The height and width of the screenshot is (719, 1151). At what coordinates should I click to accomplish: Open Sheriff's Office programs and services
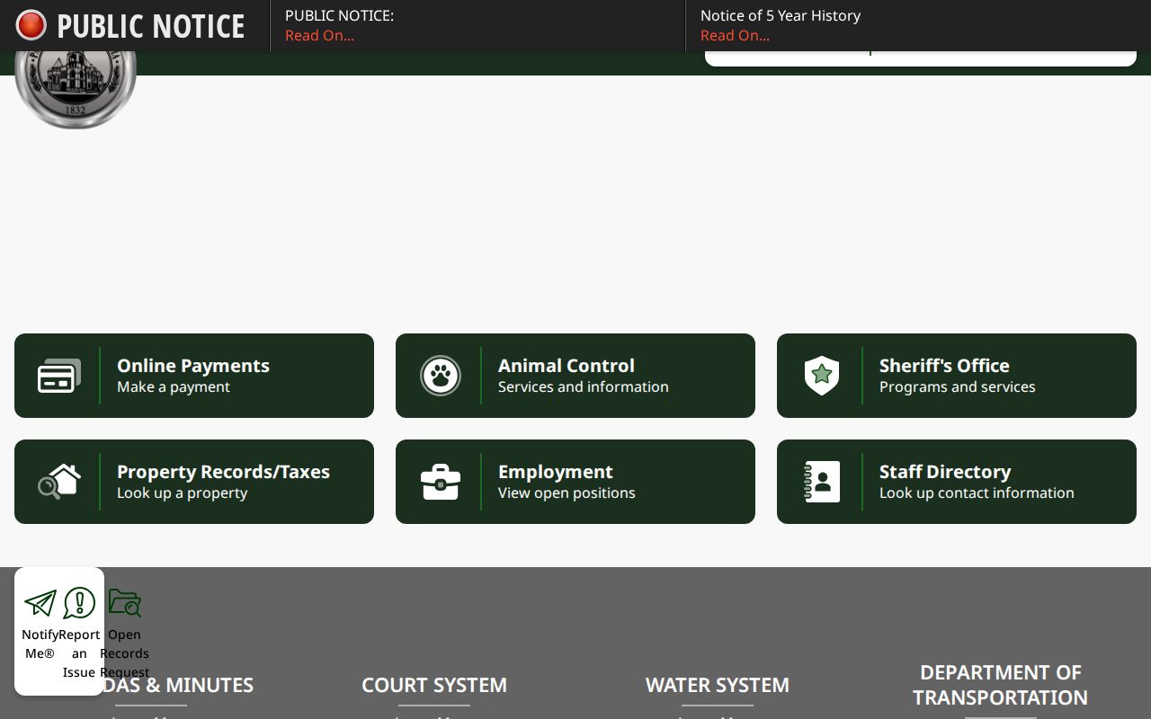pos(957,376)
